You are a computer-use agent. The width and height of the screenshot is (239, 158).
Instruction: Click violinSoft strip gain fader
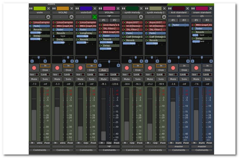coord(80,114)
